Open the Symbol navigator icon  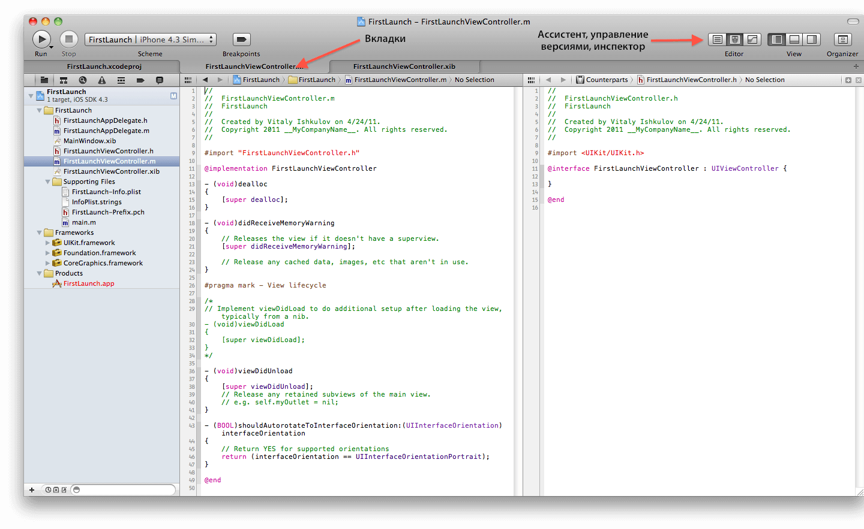pyautogui.click(x=63, y=80)
